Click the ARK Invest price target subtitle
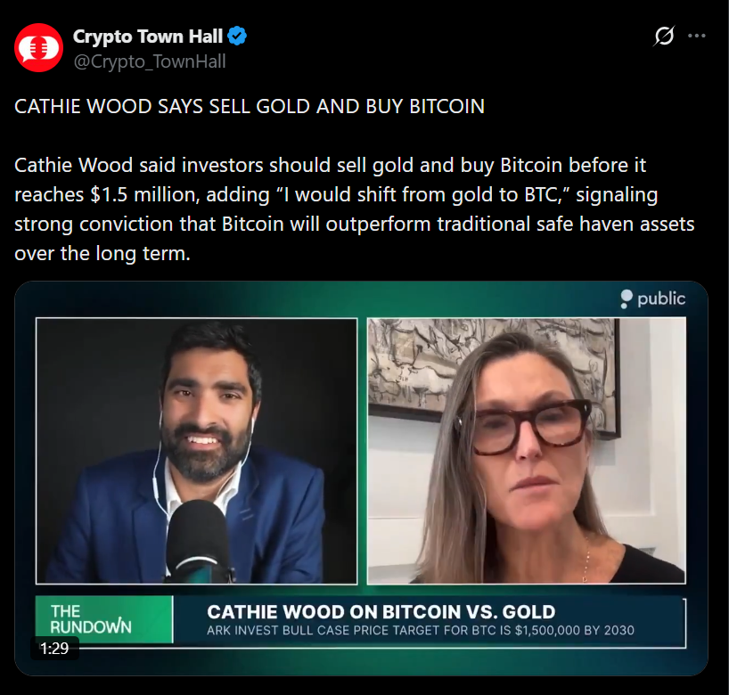The width and height of the screenshot is (729, 695). tap(421, 630)
